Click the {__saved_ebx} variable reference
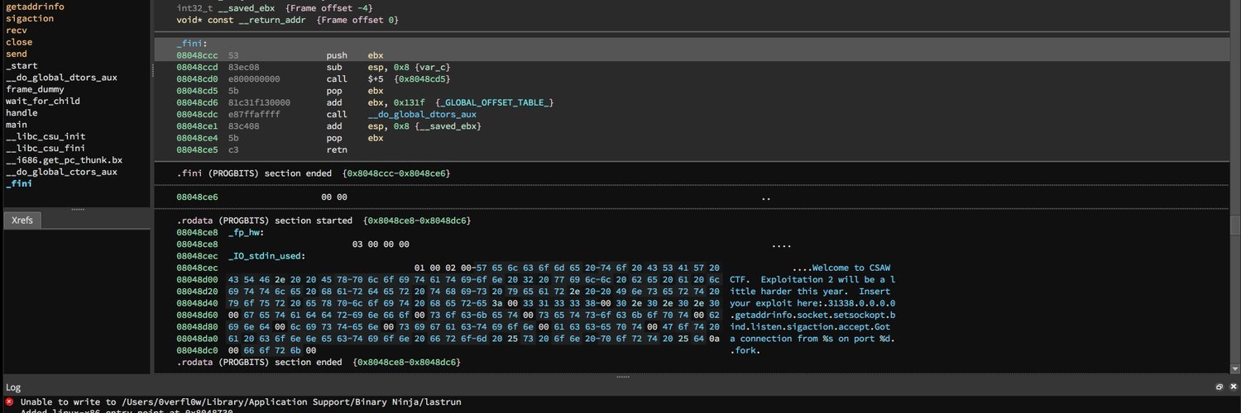The width and height of the screenshot is (1241, 413). click(449, 126)
